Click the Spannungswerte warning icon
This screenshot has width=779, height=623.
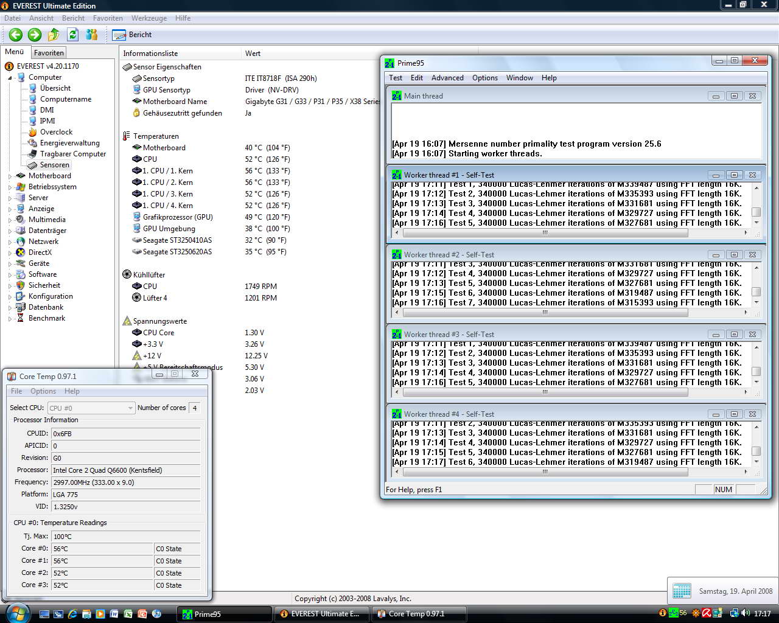coord(127,321)
